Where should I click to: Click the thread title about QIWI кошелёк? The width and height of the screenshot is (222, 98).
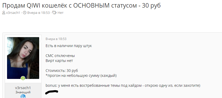[x=81, y=6]
